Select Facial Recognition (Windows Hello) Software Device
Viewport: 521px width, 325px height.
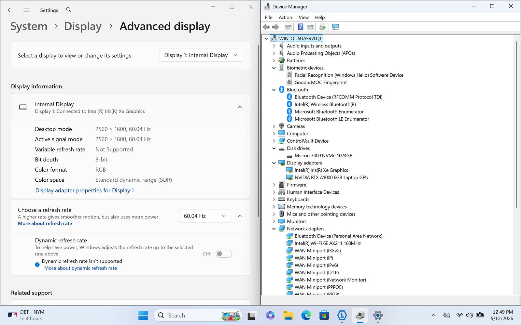pos(349,75)
